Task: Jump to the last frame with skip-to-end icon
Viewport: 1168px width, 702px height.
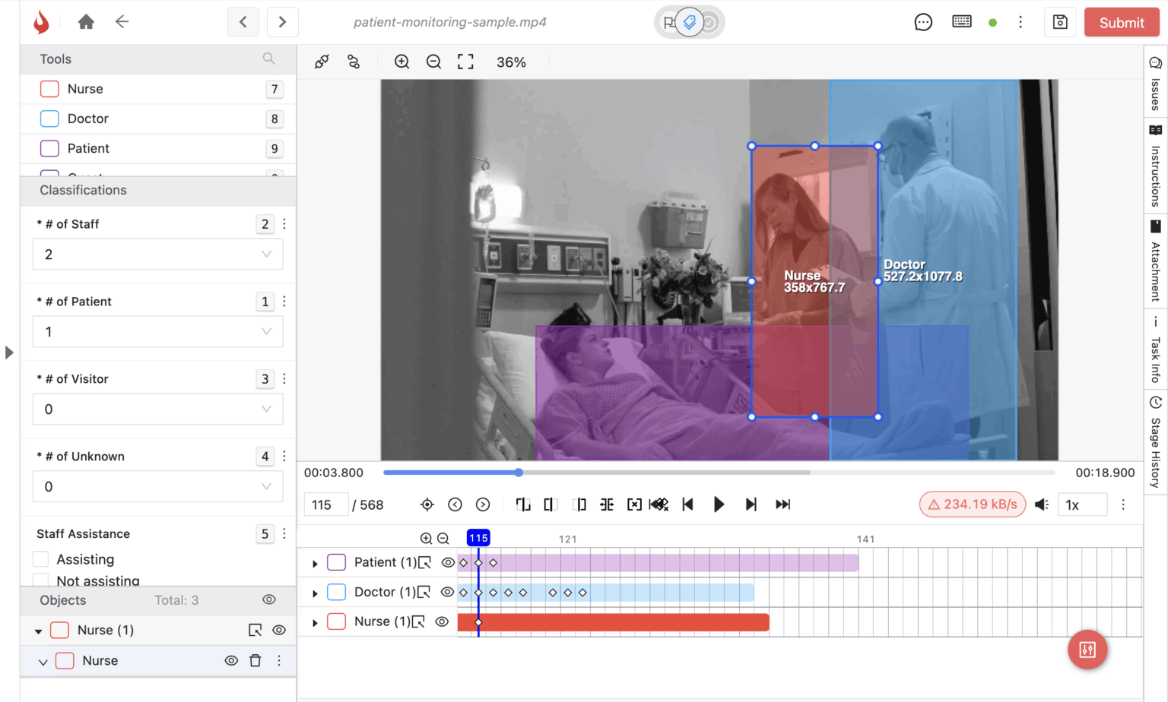Action: coord(782,504)
